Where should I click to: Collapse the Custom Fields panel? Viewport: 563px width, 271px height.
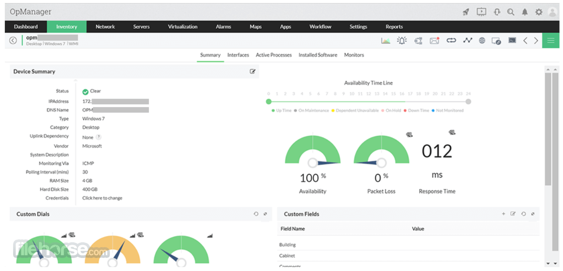[x=533, y=214]
